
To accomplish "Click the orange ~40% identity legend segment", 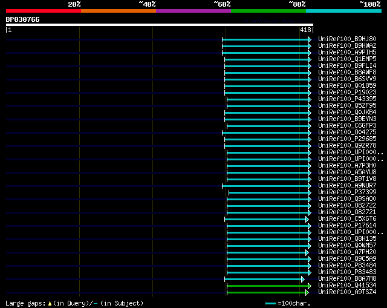I will 119,11.
